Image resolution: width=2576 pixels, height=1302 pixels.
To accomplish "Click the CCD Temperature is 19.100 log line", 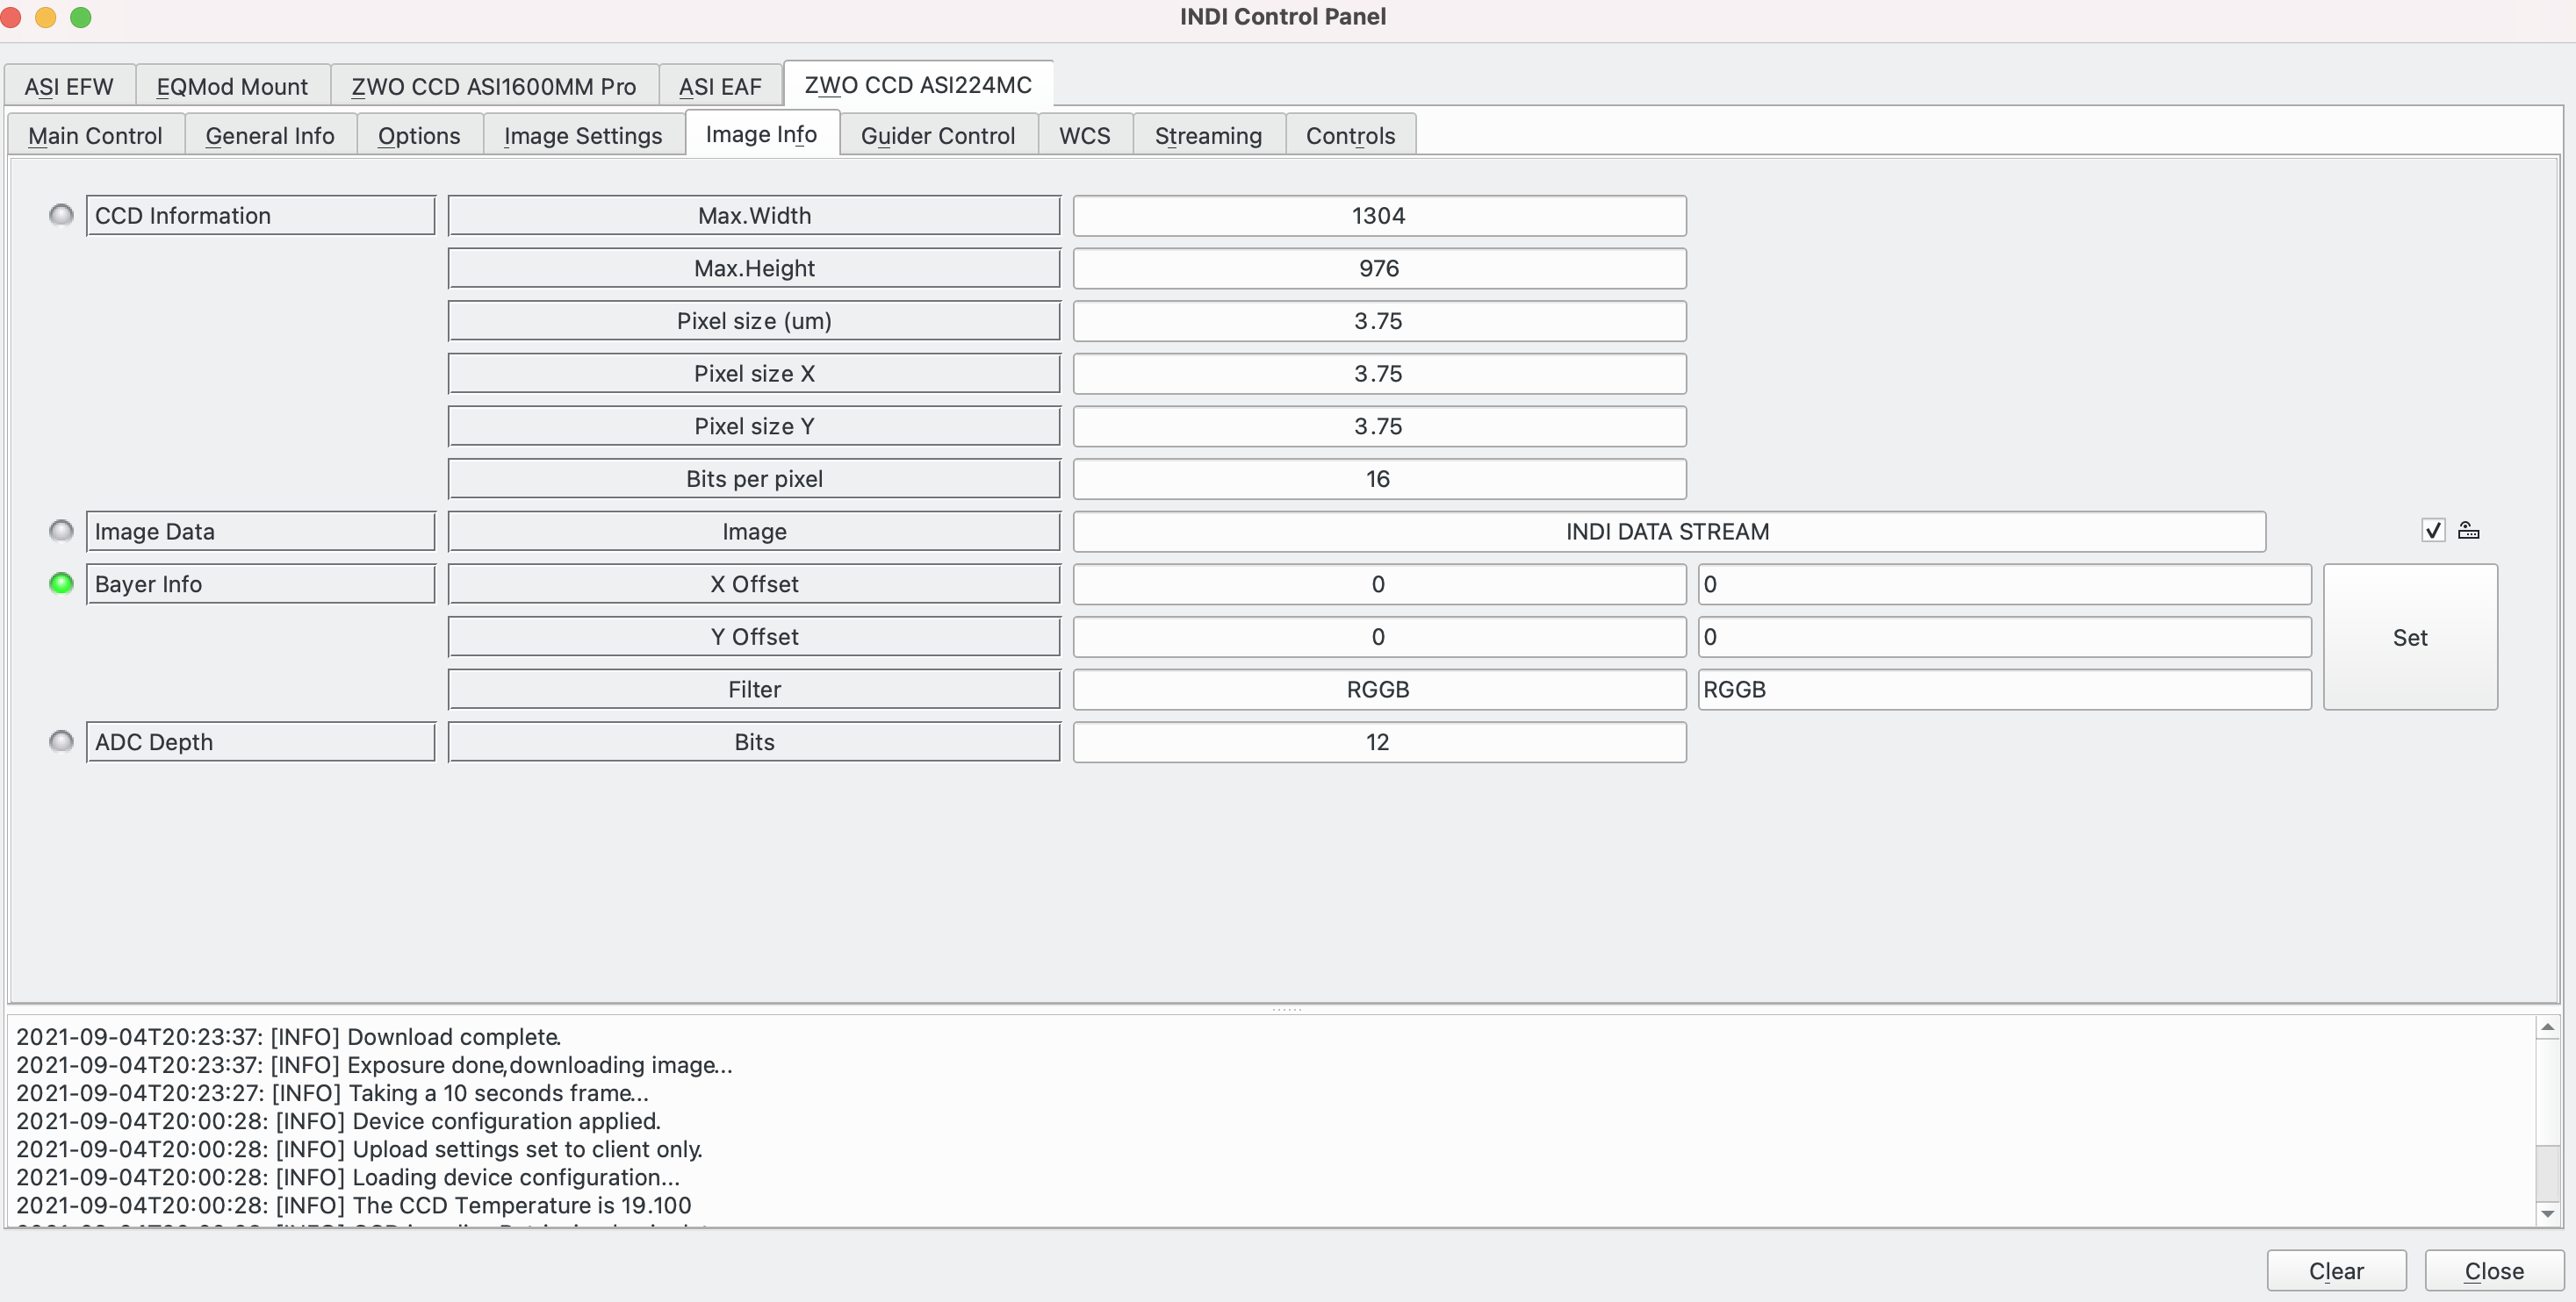I will [354, 1205].
